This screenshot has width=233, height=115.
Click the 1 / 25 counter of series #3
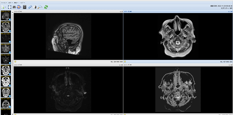click(121, 65)
